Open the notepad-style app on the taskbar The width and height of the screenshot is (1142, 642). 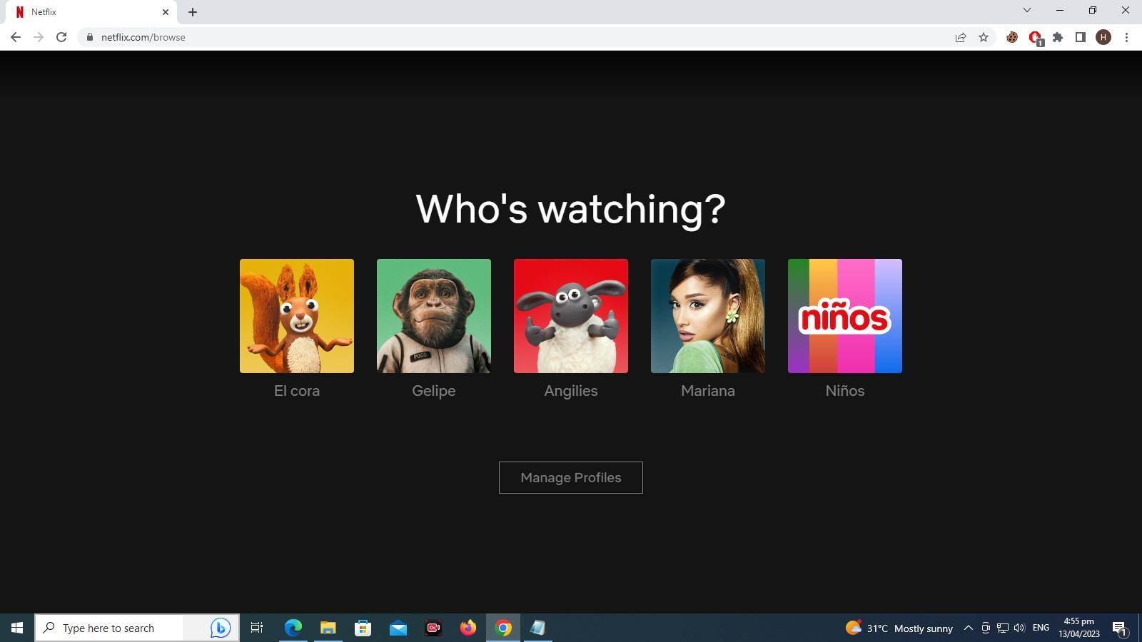click(538, 628)
